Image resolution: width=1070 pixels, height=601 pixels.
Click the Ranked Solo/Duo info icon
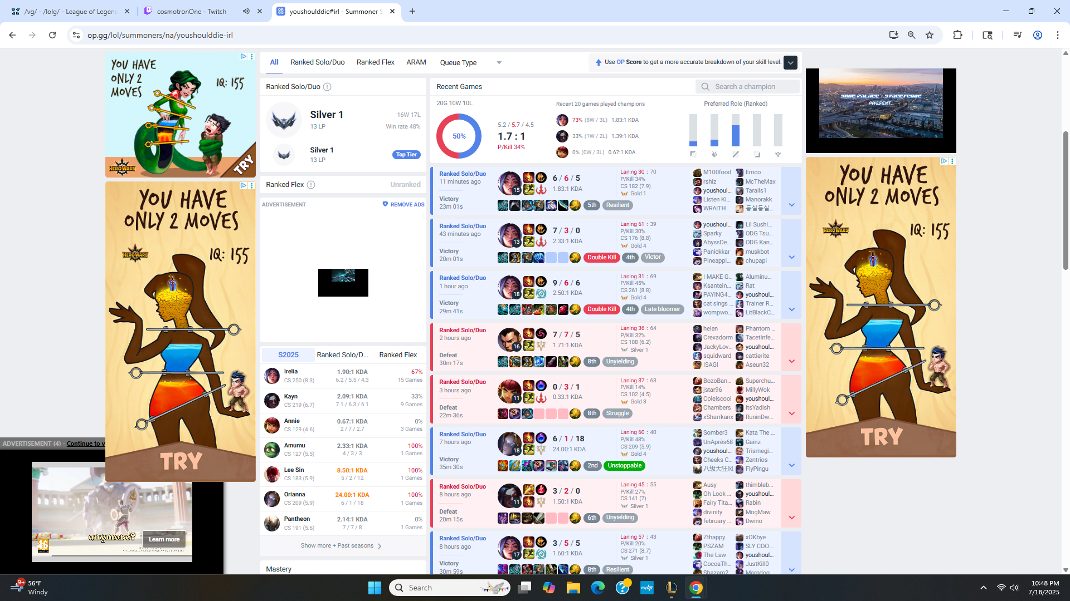[x=327, y=87]
